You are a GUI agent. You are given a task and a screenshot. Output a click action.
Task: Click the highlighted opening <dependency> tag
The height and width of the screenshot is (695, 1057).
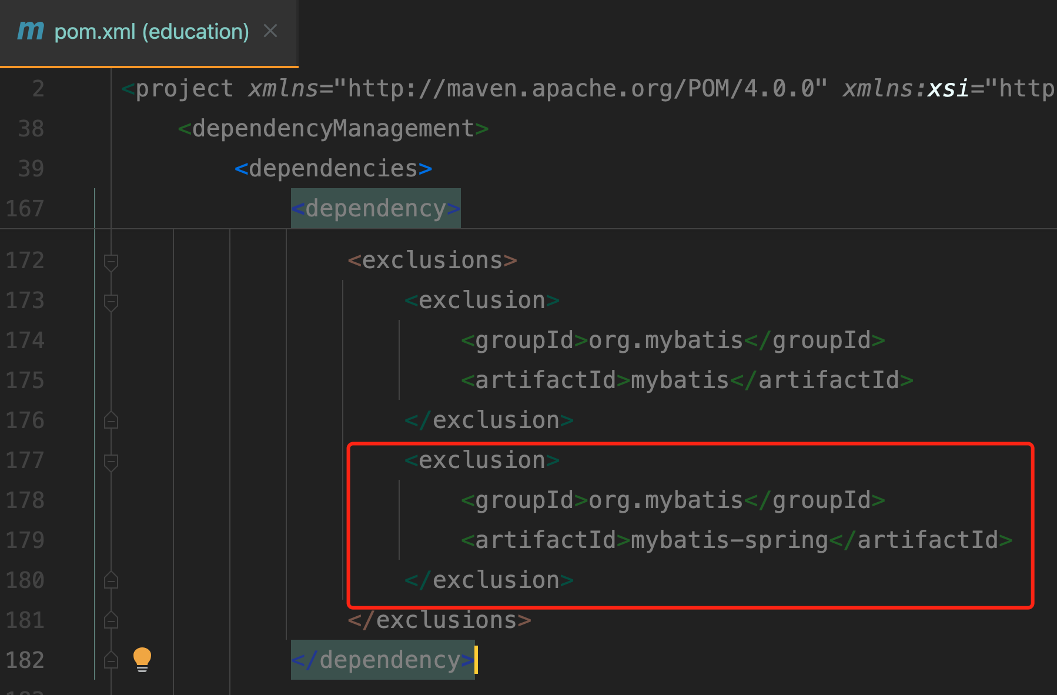click(x=376, y=209)
